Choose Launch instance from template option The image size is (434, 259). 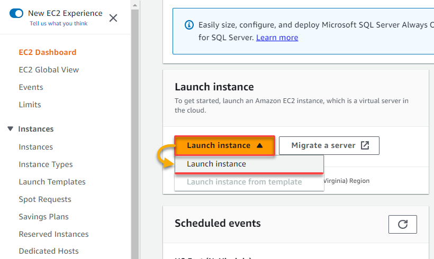tap(249, 182)
